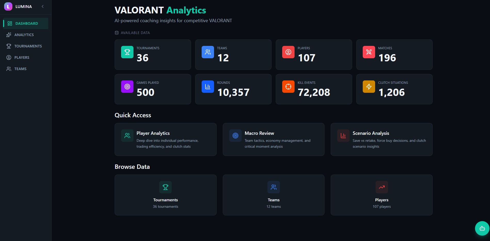Click the blue bar chart Rounds icon

click(x=208, y=87)
